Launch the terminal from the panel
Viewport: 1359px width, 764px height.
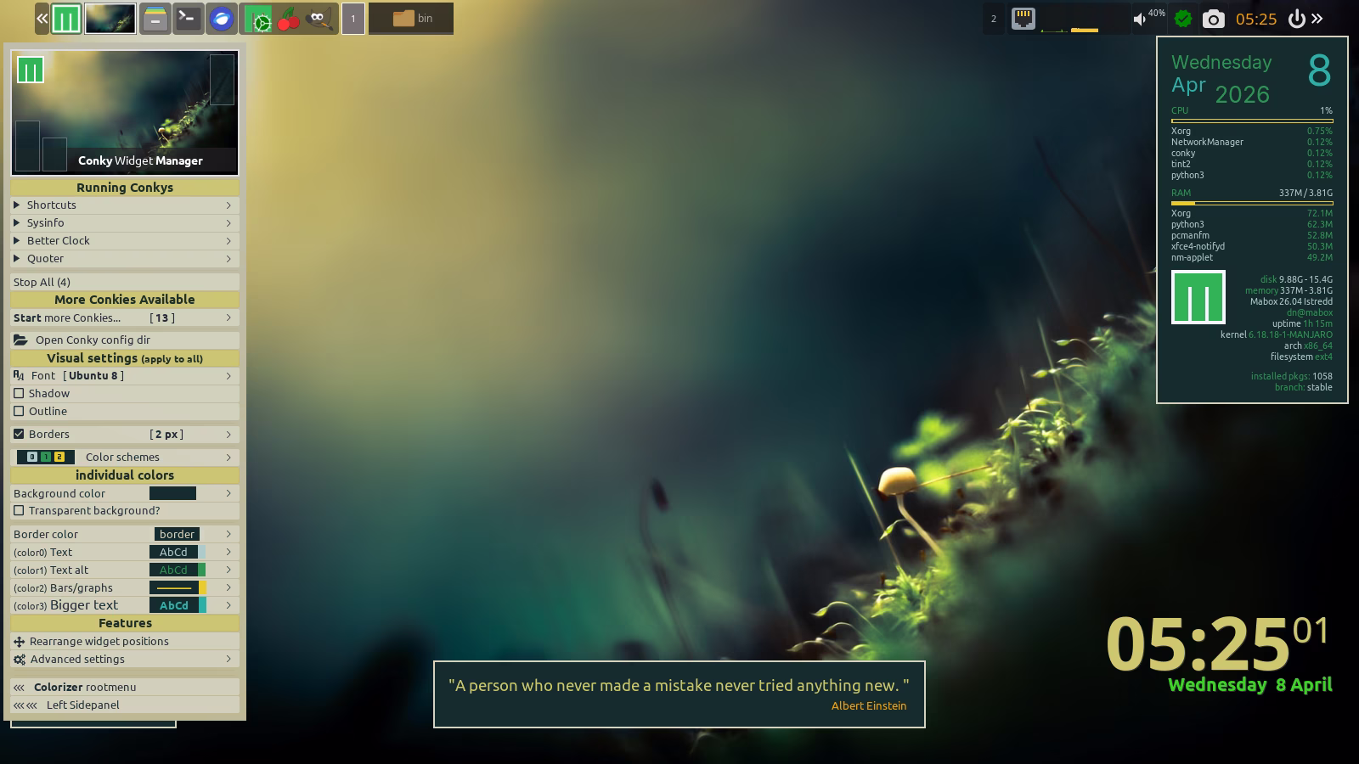pos(189,19)
